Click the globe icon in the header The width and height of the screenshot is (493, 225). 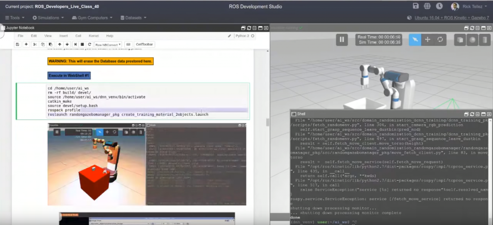pos(427,6)
